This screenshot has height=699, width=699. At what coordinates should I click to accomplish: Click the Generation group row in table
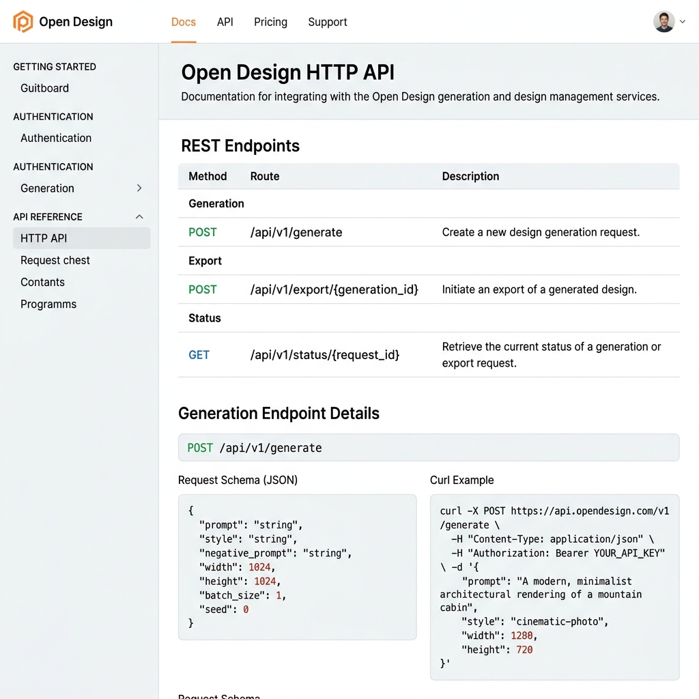(429, 203)
